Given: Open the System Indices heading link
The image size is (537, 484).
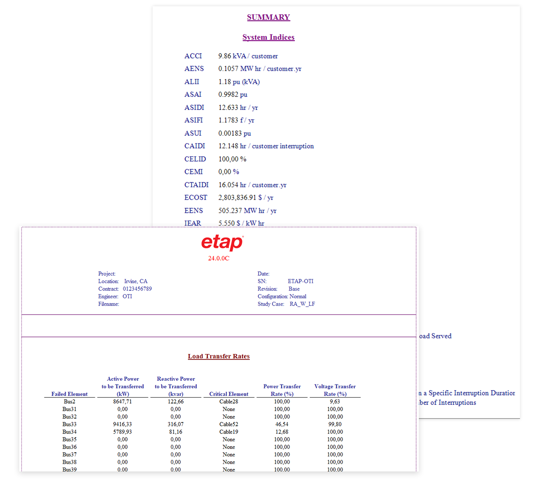Looking at the screenshot, I should (x=268, y=38).
